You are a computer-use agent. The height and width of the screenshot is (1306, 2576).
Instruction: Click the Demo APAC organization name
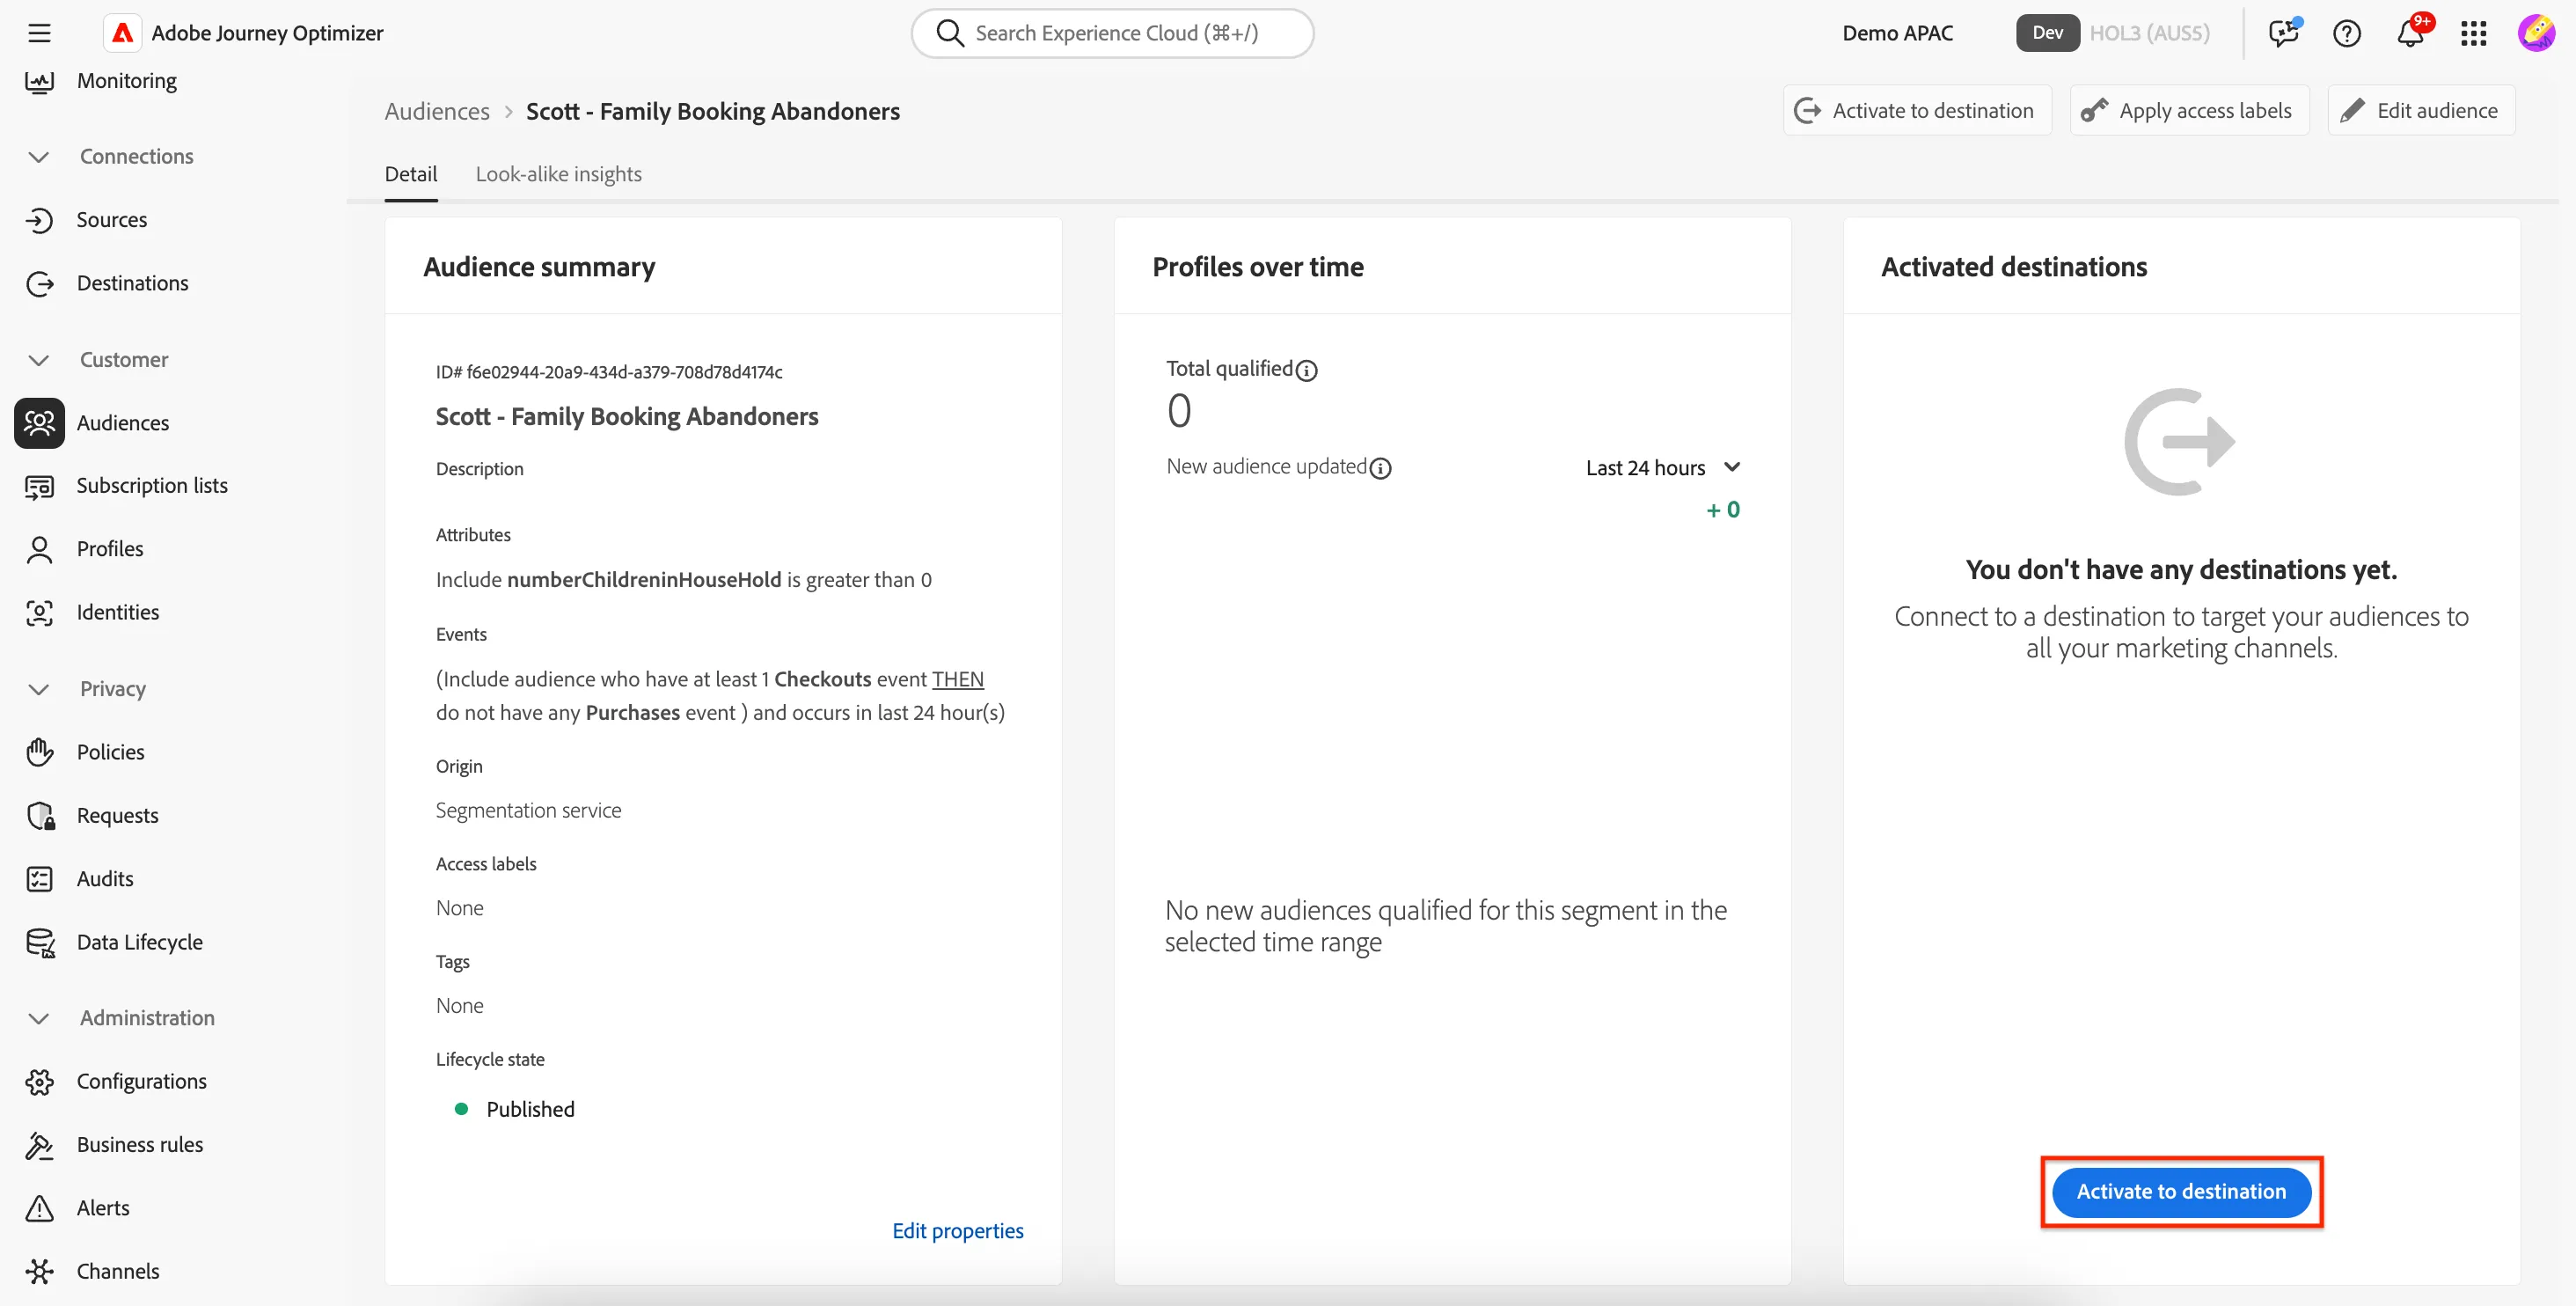[1897, 33]
